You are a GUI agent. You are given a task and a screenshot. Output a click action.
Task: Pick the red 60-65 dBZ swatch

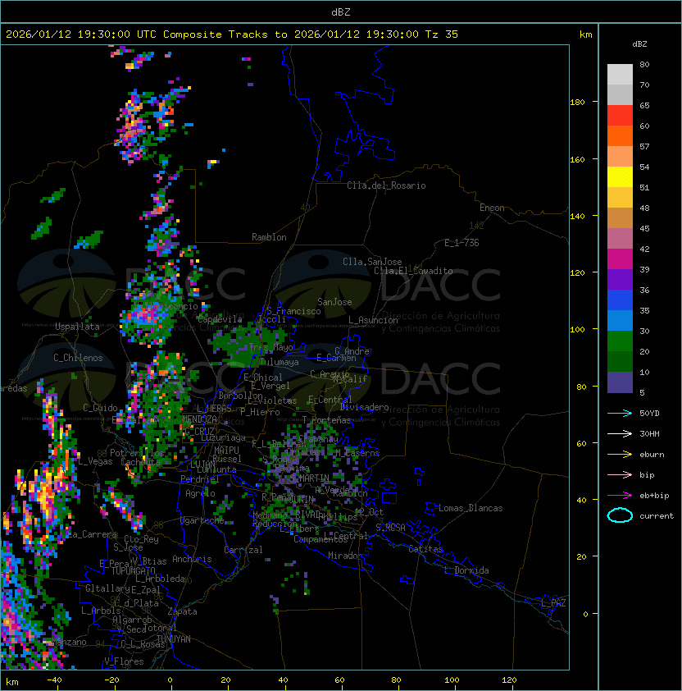pyautogui.click(x=620, y=116)
